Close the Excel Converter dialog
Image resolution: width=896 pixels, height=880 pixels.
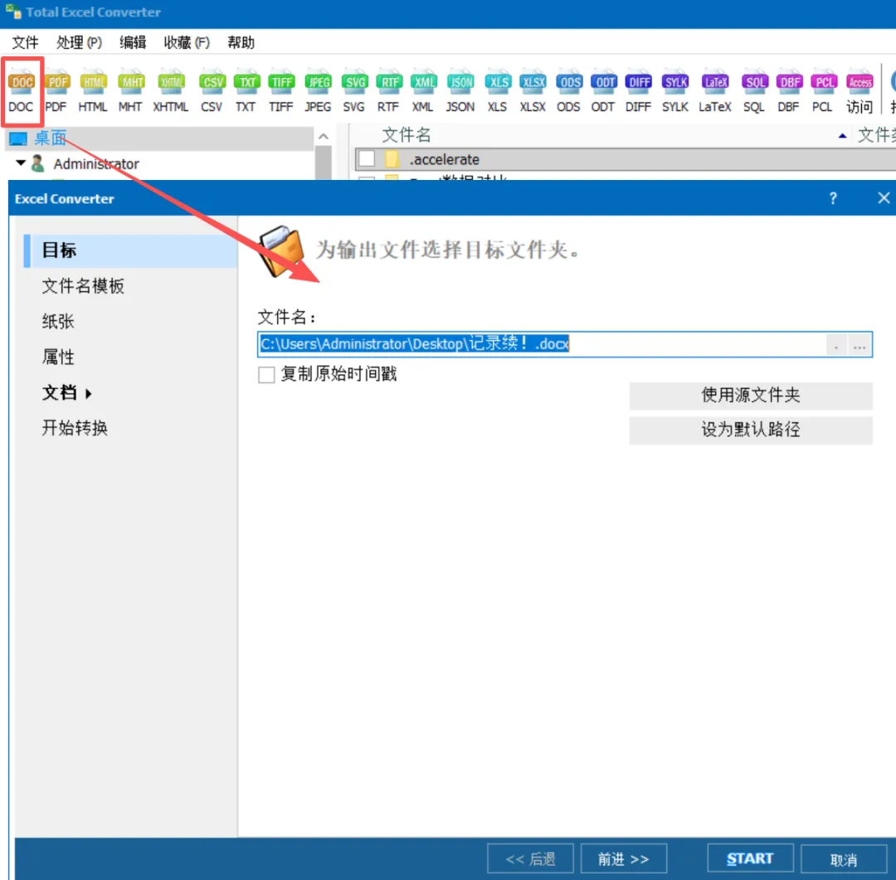883,198
